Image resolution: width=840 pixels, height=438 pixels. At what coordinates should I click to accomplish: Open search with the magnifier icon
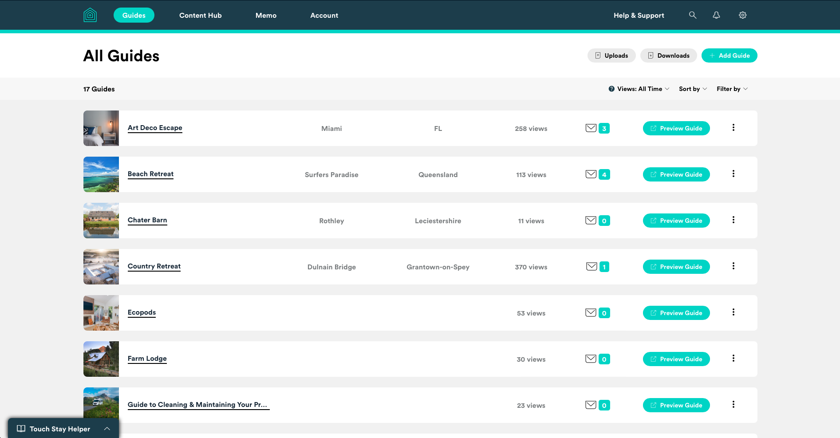pos(692,15)
